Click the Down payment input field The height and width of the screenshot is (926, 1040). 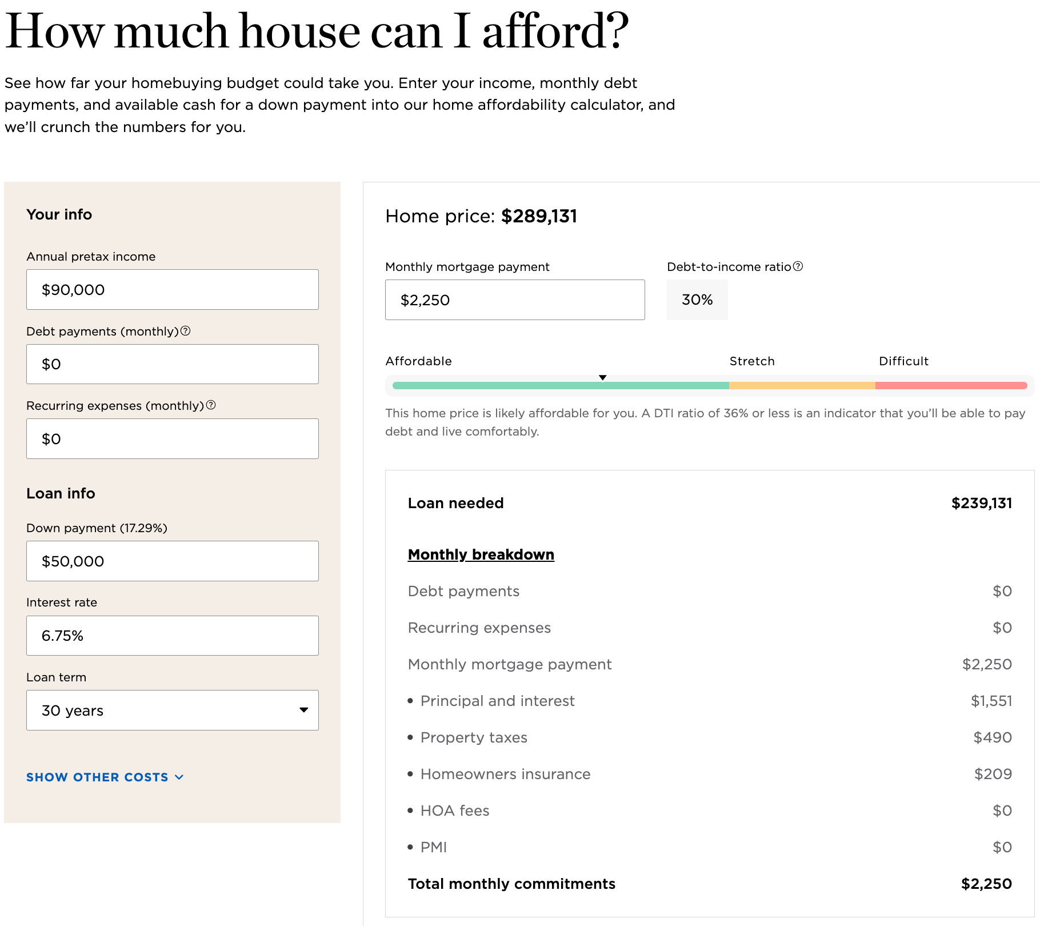pos(173,561)
